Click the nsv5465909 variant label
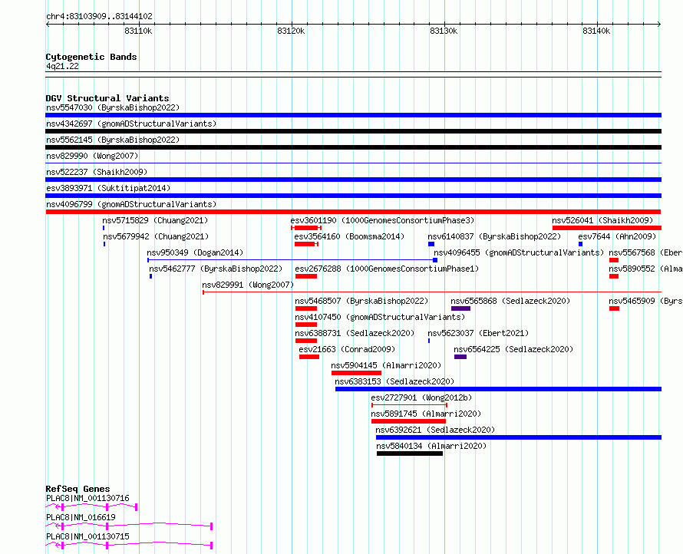 (645, 301)
